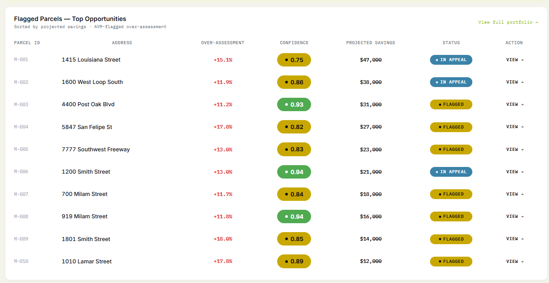Viewport: 549px width, 283px height.
Task: Click VIEW for 1415 Louisiana Street
Action: point(515,60)
